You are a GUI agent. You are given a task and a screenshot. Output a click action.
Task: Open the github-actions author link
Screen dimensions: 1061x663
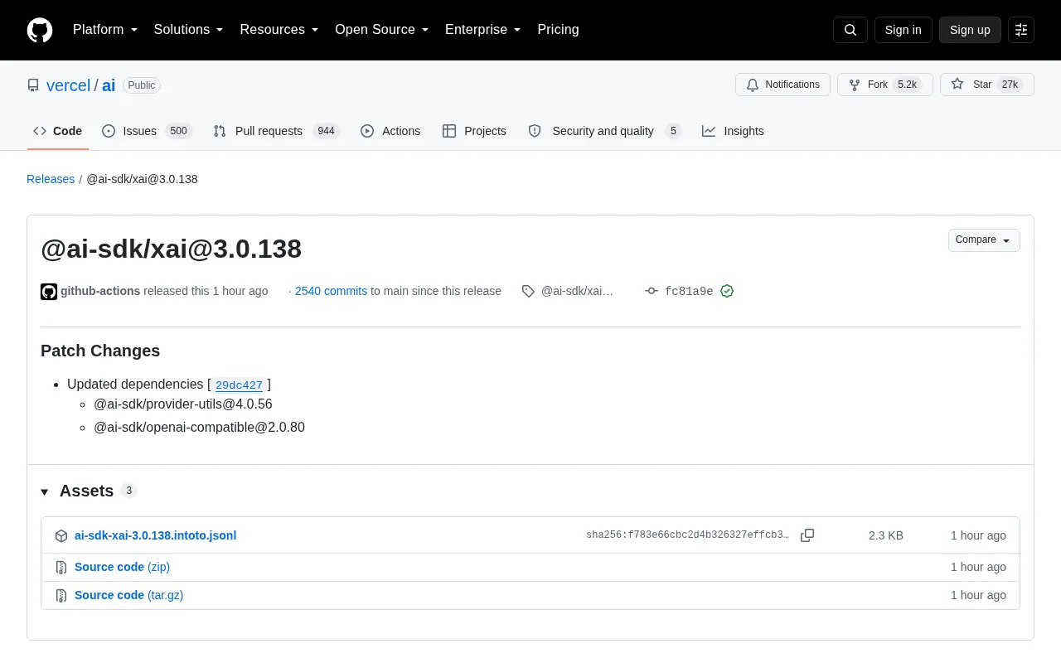pyautogui.click(x=100, y=291)
